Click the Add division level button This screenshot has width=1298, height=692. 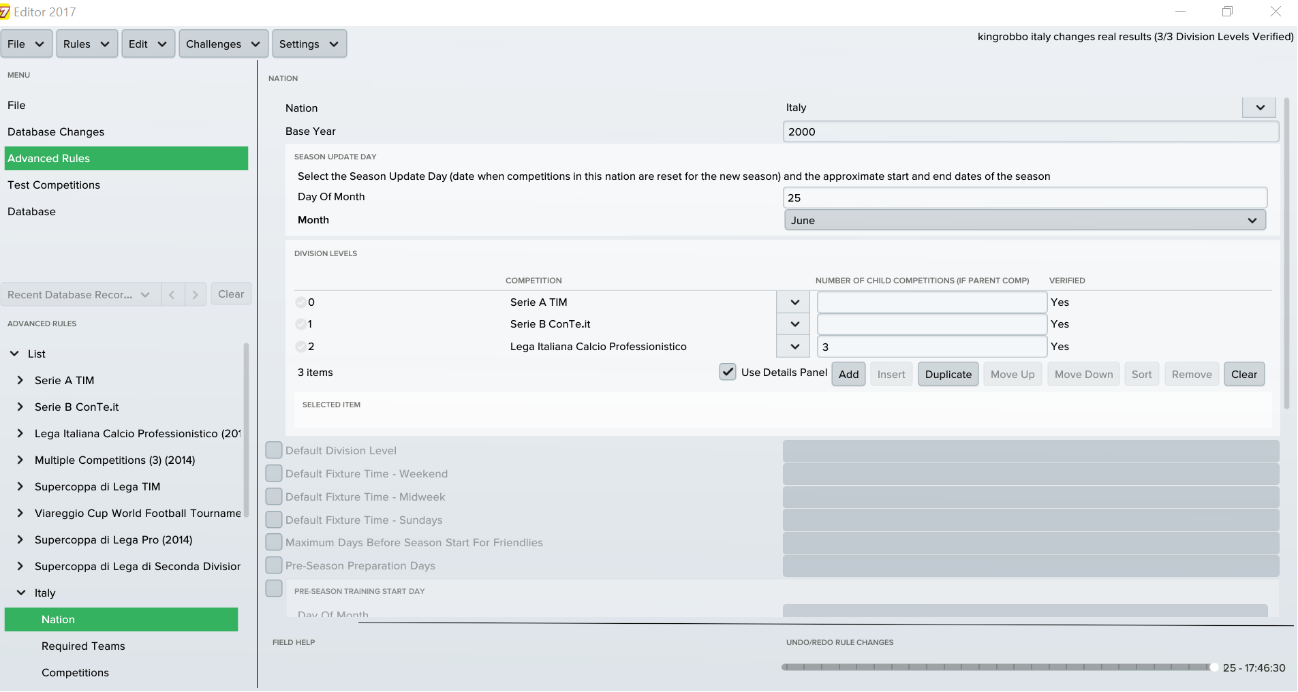(x=848, y=374)
